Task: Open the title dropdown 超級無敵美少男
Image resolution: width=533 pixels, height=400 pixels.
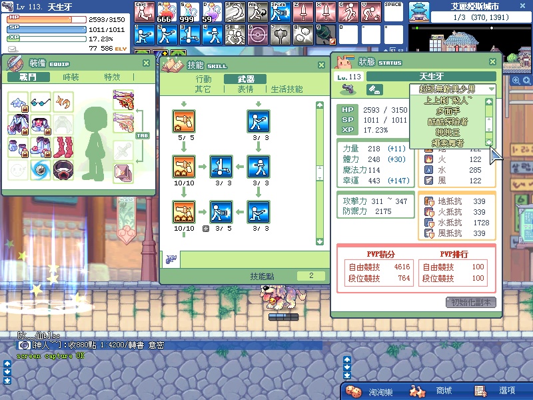Action: tap(452, 89)
